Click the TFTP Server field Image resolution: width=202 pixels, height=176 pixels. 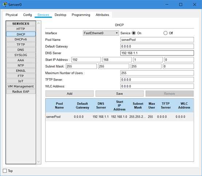click(157, 80)
